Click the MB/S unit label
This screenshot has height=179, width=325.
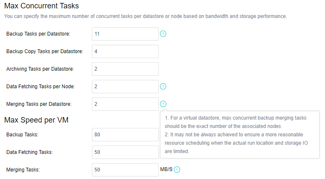tap(166, 170)
